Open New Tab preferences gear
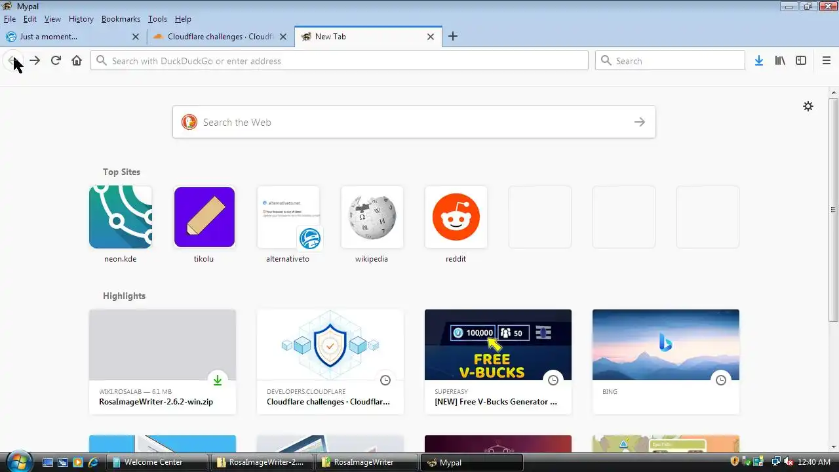 tap(808, 106)
